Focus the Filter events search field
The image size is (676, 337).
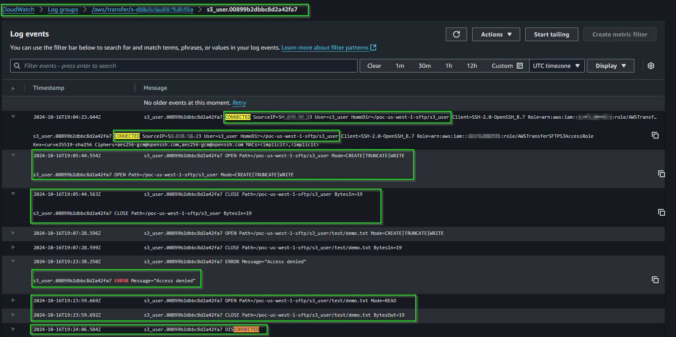(184, 66)
